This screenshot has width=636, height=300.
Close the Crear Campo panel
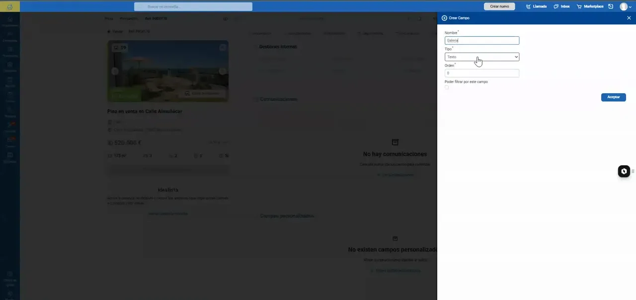click(629, 18)
